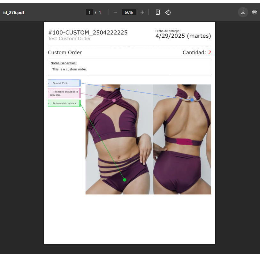Click the order number #100-CUSTOM_2504222225 heading
This screenshot has width=260, height=254.
88,33
